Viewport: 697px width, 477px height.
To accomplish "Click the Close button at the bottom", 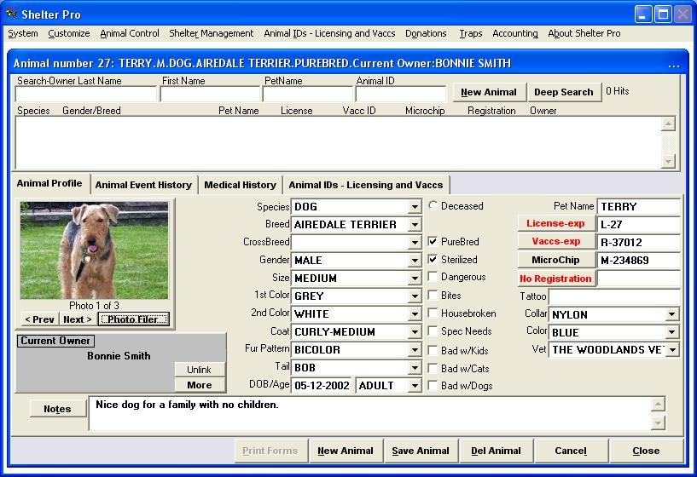I will pos(646,451).
